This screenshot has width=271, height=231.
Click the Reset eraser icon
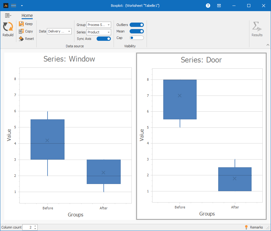21,39
